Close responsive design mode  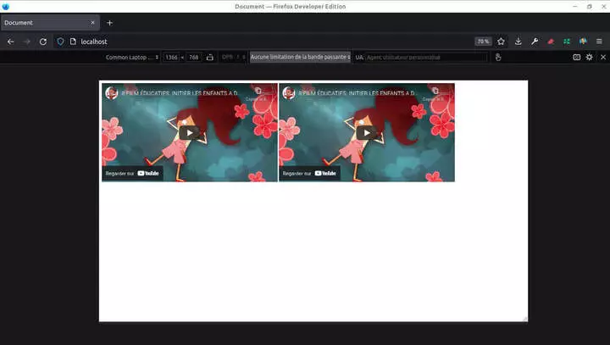pyautogui.click(x=603, y=58)
